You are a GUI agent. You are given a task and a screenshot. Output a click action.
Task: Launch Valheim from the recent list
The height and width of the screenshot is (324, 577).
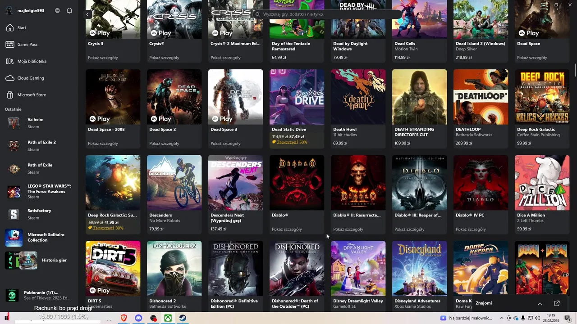(x=39, y=123)
